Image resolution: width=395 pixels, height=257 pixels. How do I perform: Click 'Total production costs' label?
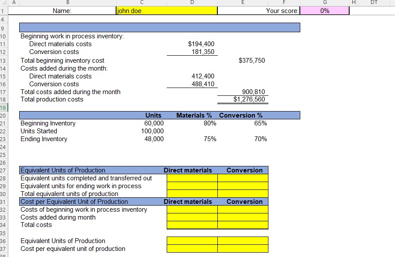(52, 99)
